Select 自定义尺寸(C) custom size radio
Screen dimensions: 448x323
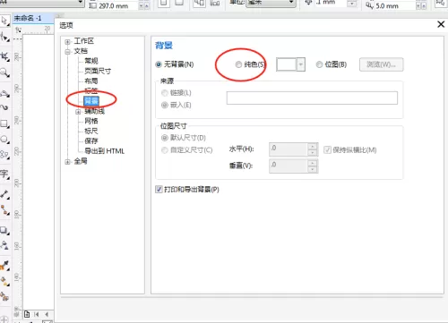(187, 150)
